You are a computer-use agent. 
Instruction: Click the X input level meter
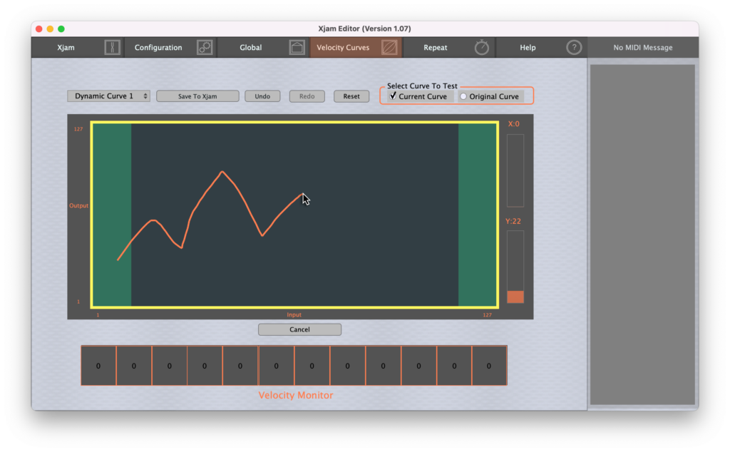click(515, 170)
